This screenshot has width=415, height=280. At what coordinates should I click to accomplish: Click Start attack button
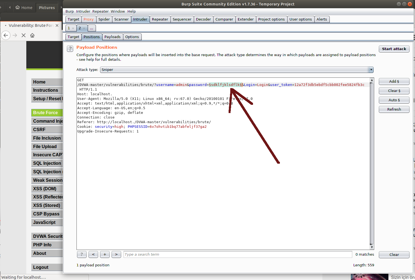tap(394, 49)
